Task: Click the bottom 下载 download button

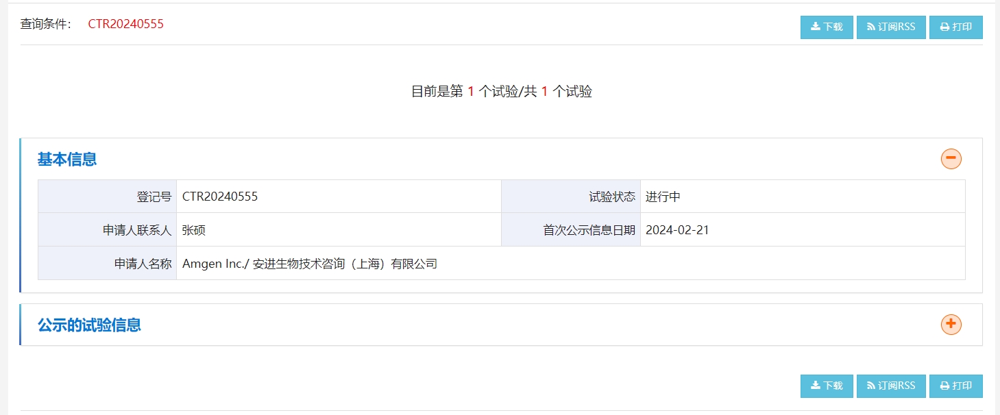Action: point(827,386)
